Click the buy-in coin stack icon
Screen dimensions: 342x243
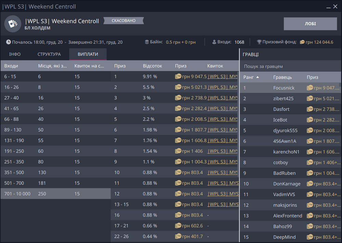(147, 42)
